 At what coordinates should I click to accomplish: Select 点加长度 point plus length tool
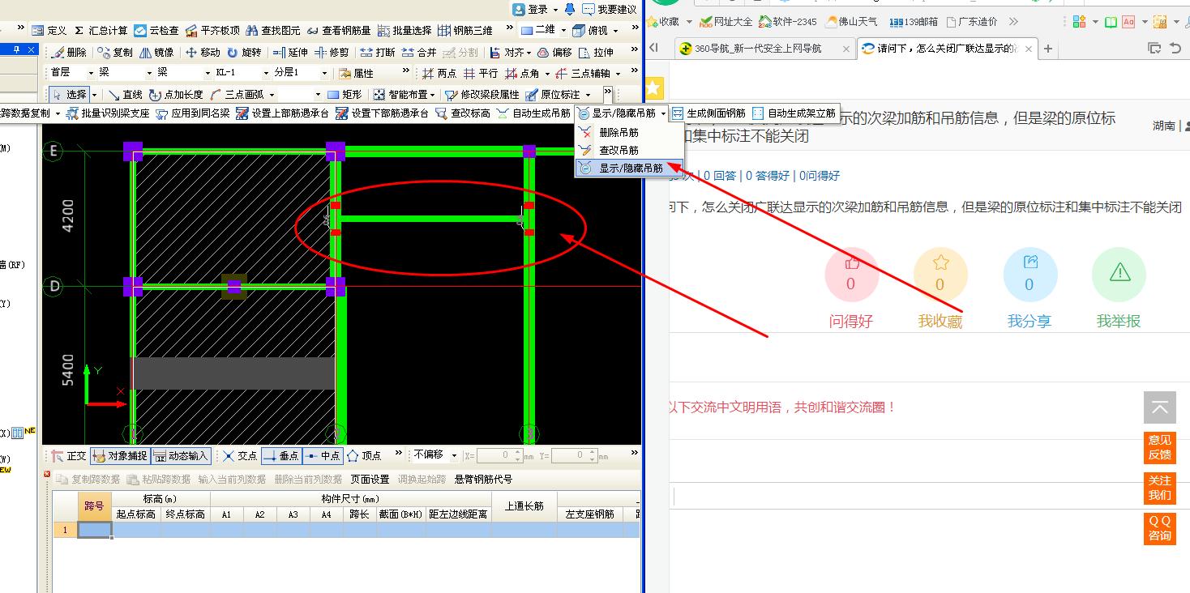(177, 95)
